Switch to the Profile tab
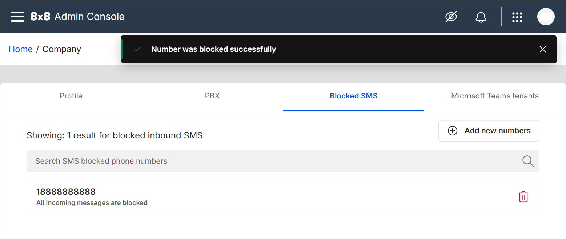The image size is (566, 239). click(x=71, y=96)
